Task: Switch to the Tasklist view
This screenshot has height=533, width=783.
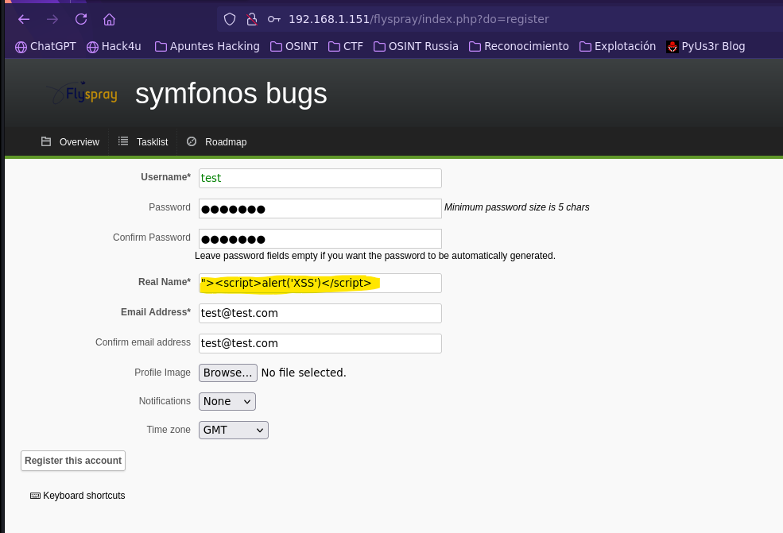Action: tap(143, 141)
